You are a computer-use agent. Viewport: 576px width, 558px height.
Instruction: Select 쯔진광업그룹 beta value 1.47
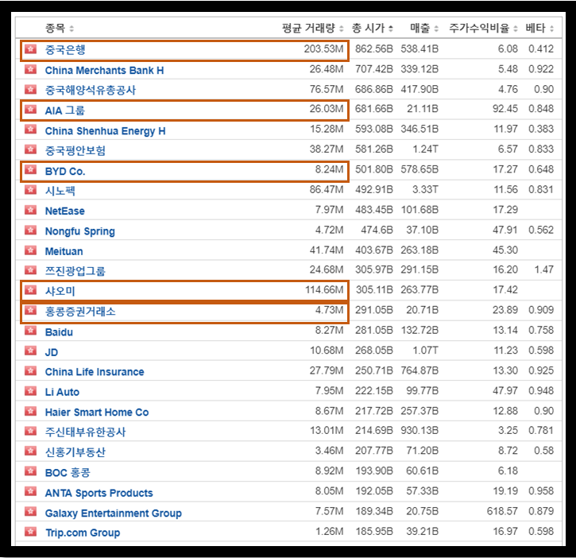(x=543, y=269)
